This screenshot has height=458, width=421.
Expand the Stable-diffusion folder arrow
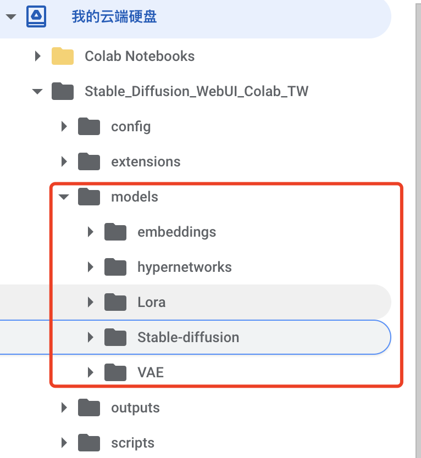coord(90,337)
